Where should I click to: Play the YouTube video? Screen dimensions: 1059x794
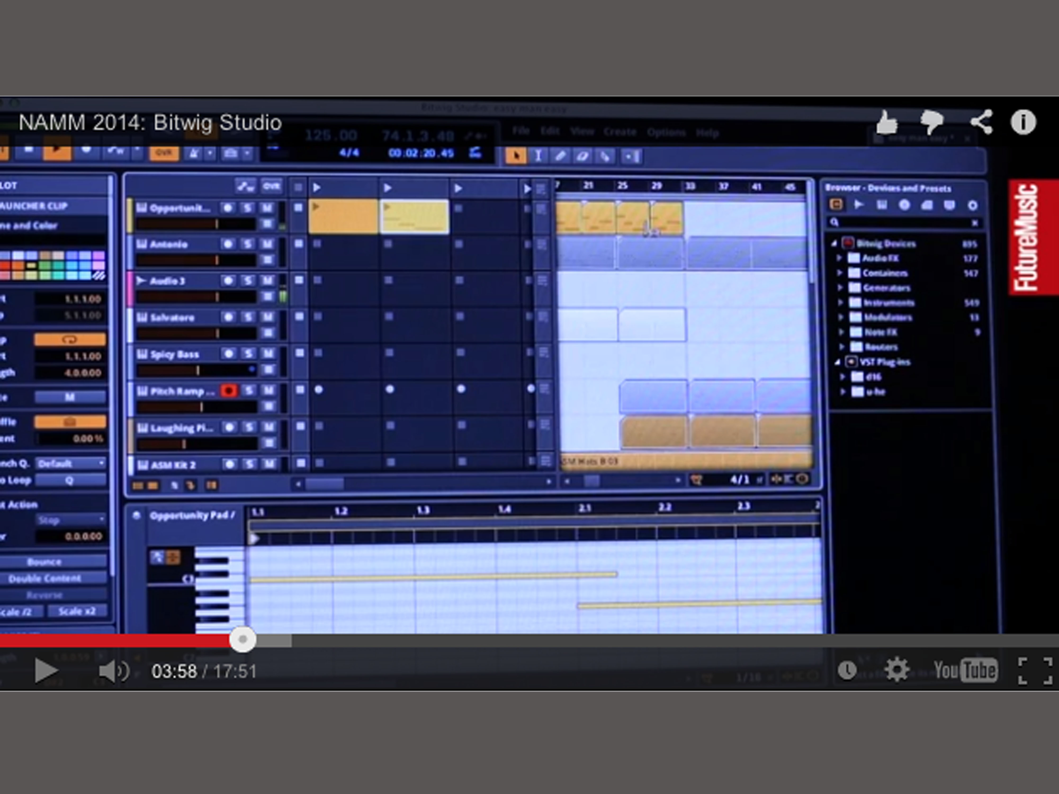click(x=46, y=670)
